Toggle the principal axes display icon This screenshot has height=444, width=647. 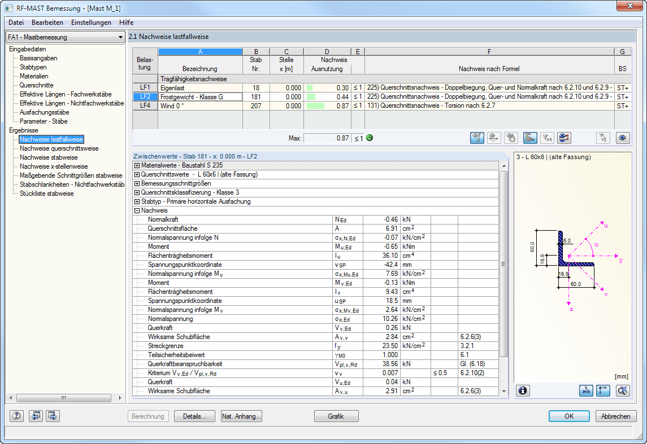603,390
